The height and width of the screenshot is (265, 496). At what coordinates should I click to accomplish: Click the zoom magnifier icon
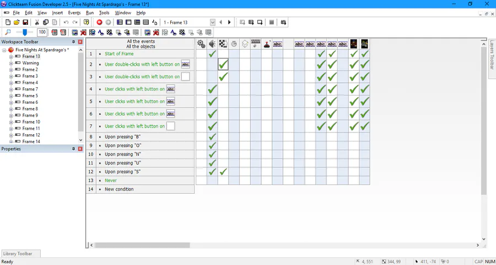tap(8, 32)
